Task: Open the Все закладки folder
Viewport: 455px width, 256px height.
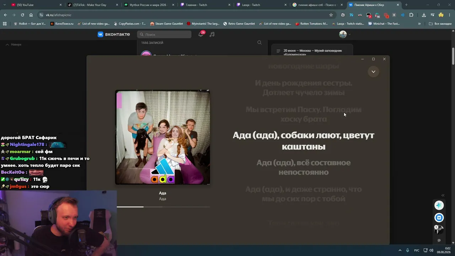Action: 440,24
